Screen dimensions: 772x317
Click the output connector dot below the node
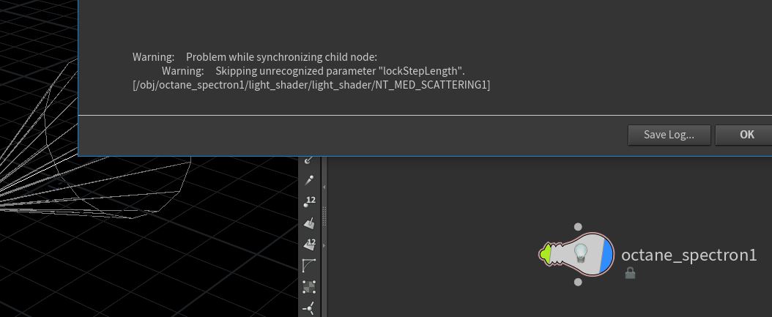pyautogui.click(x=578, y=282)
